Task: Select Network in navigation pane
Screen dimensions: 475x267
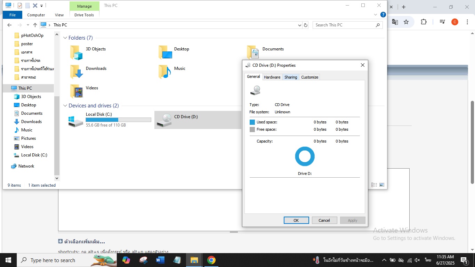Action: 26,166
